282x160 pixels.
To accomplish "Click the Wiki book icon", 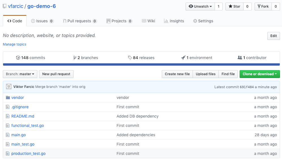I will click(144, 21).
